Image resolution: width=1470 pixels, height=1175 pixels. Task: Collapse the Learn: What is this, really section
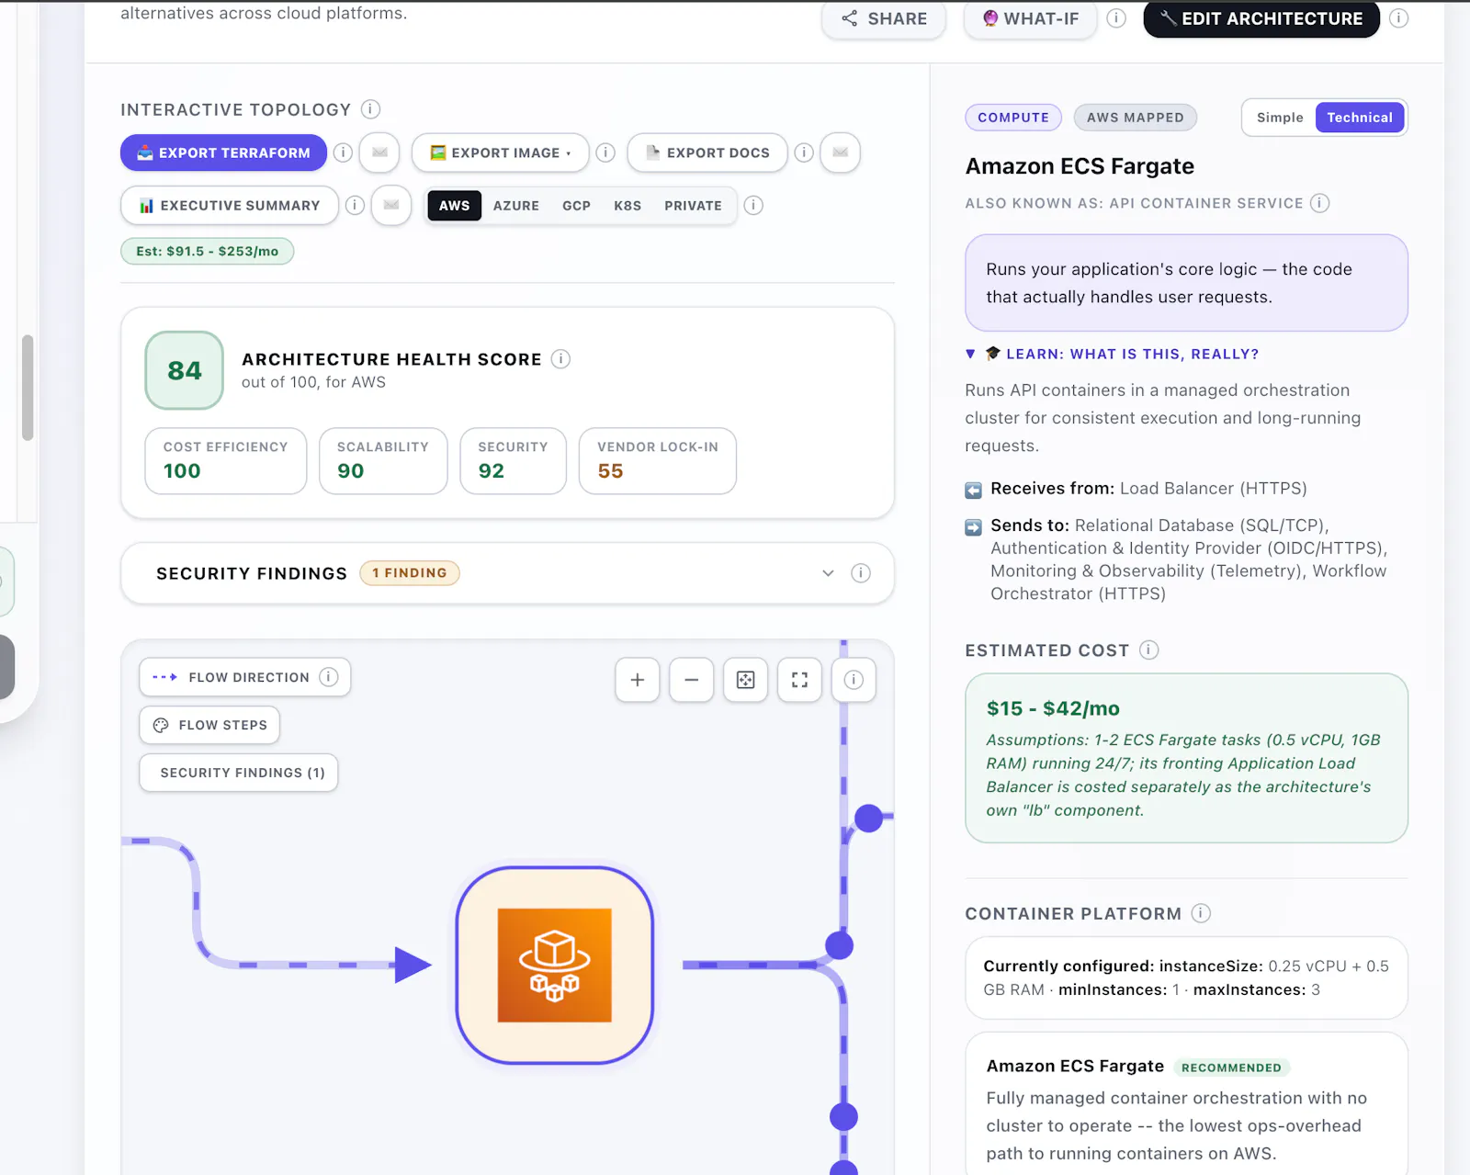click(1112, 354)
